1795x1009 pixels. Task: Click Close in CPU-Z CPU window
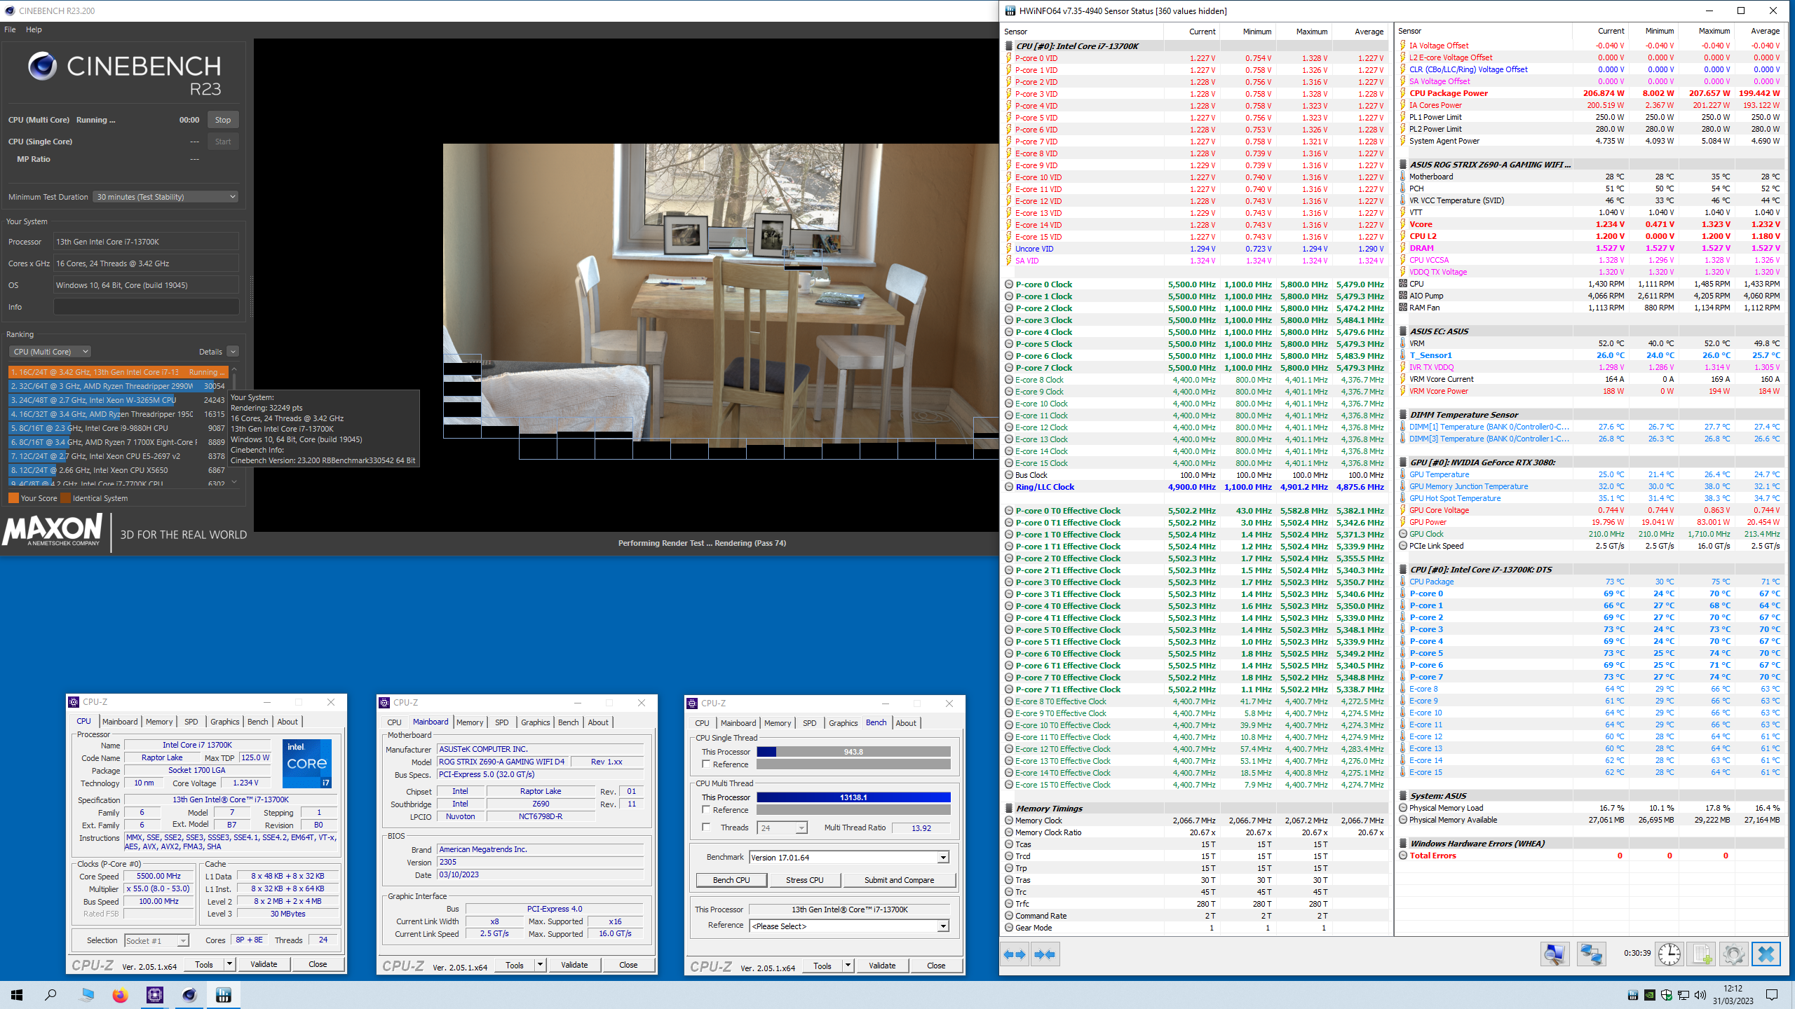318,964
